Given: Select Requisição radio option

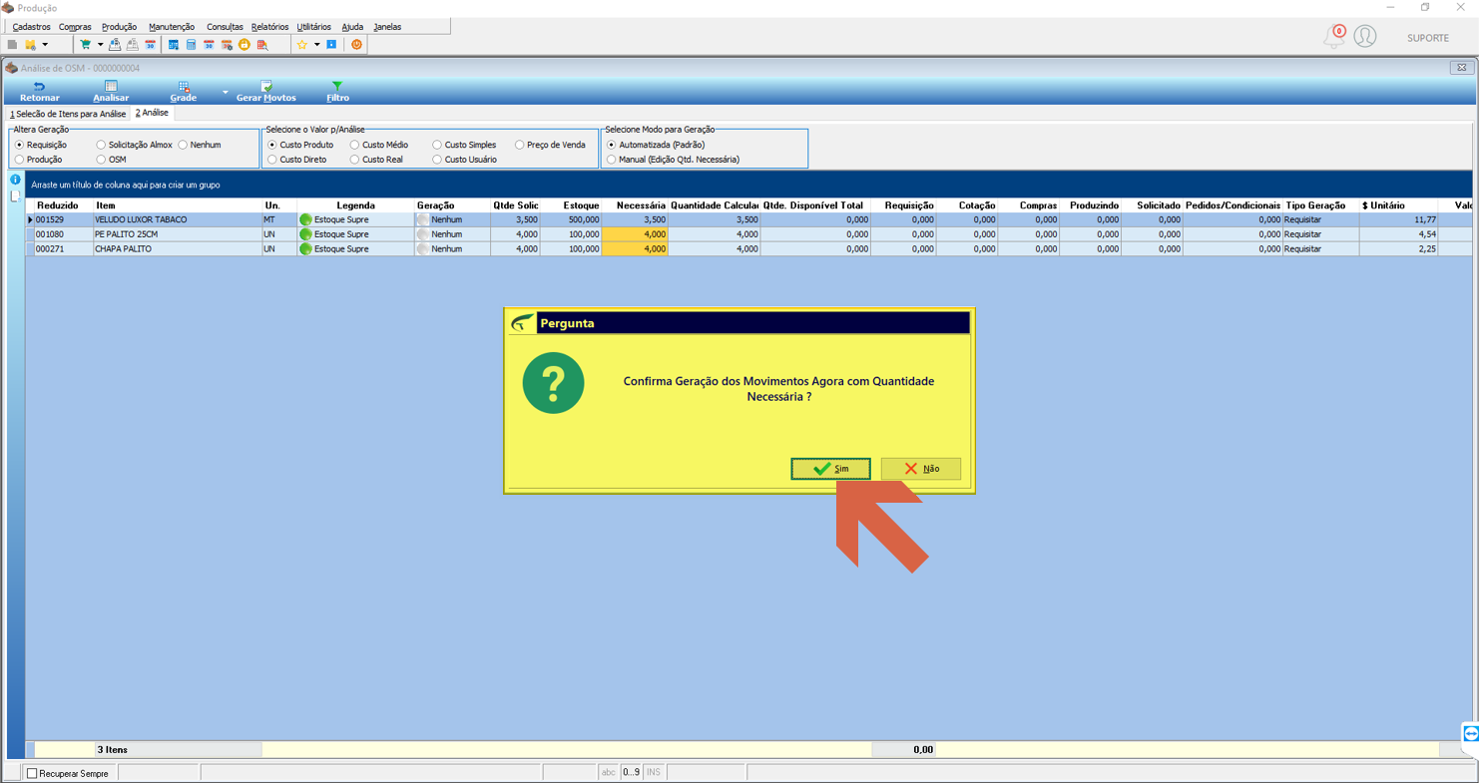Looking at the screenshot, I should pyautogui.click(x=41, y=145).
